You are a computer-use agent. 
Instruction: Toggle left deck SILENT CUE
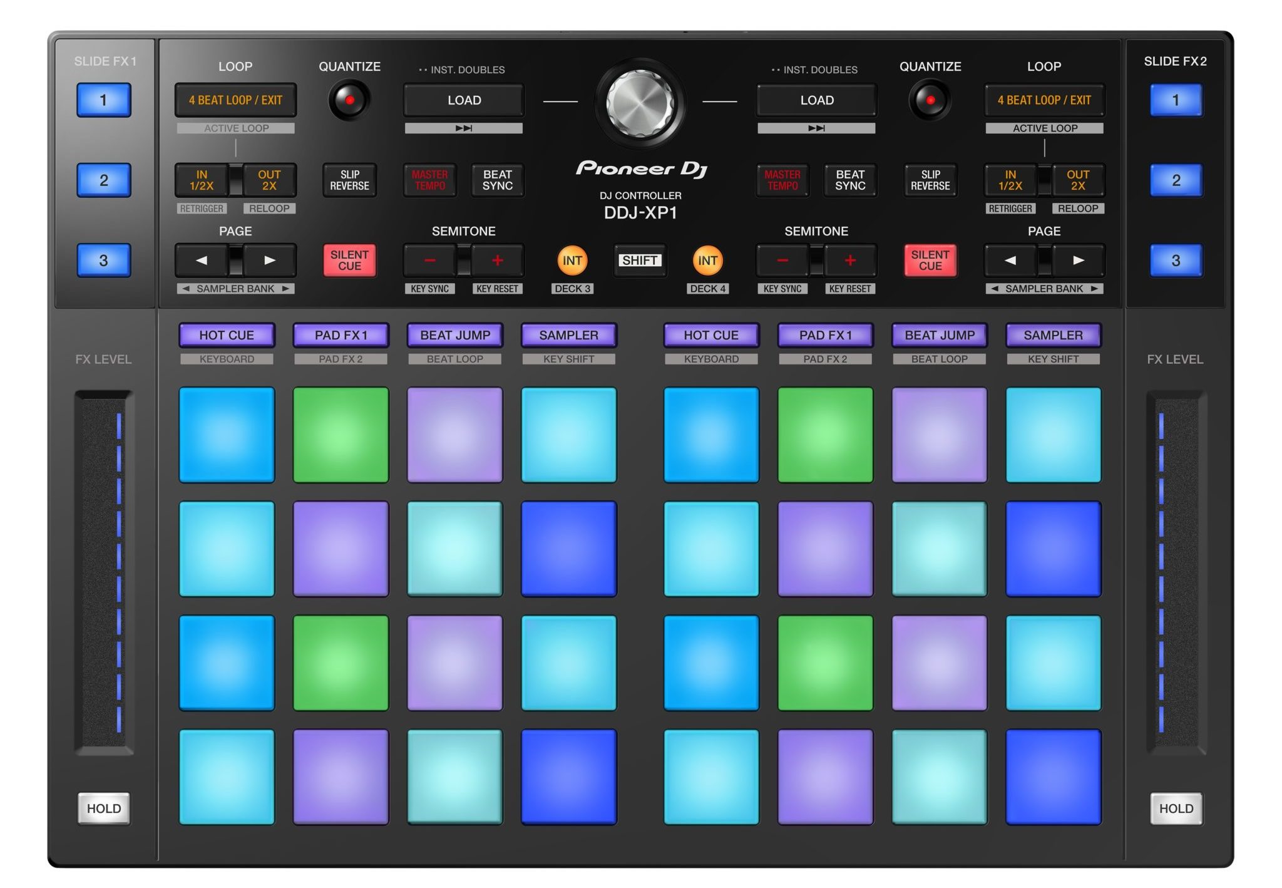(x=349, y=261)
